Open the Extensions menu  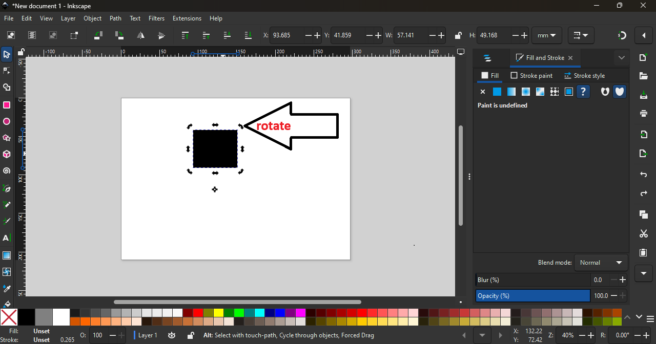point(187,18)
